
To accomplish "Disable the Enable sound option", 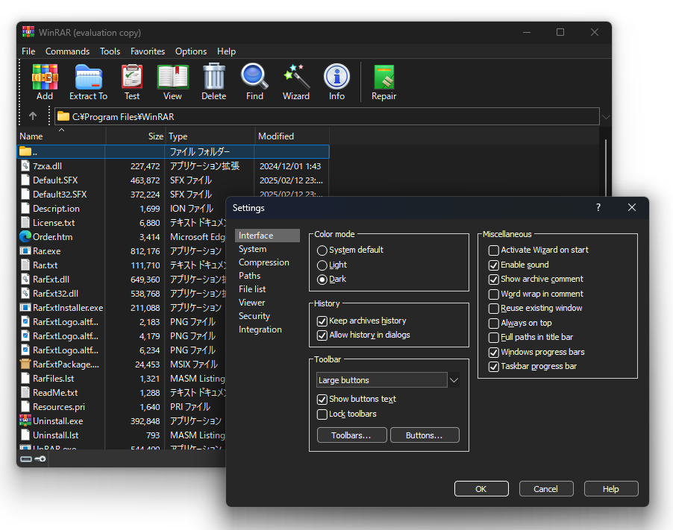I will tap(493, 265).
